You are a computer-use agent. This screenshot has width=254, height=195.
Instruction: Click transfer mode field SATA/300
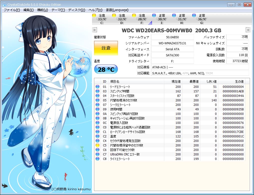click(172, 55)
